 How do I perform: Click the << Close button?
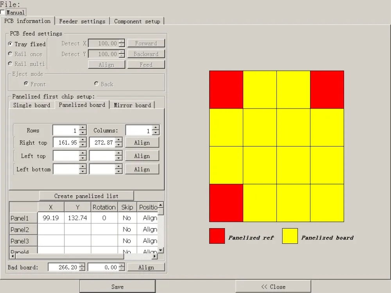click(x=273, y=286)
